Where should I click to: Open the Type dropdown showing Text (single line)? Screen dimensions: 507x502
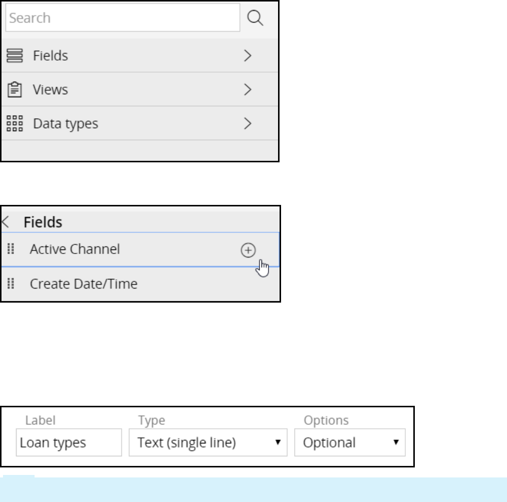(x=208, y=443)
